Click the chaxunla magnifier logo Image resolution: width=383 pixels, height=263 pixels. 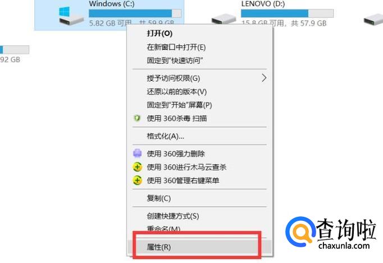pyautogui.click(x=300, y=232)
